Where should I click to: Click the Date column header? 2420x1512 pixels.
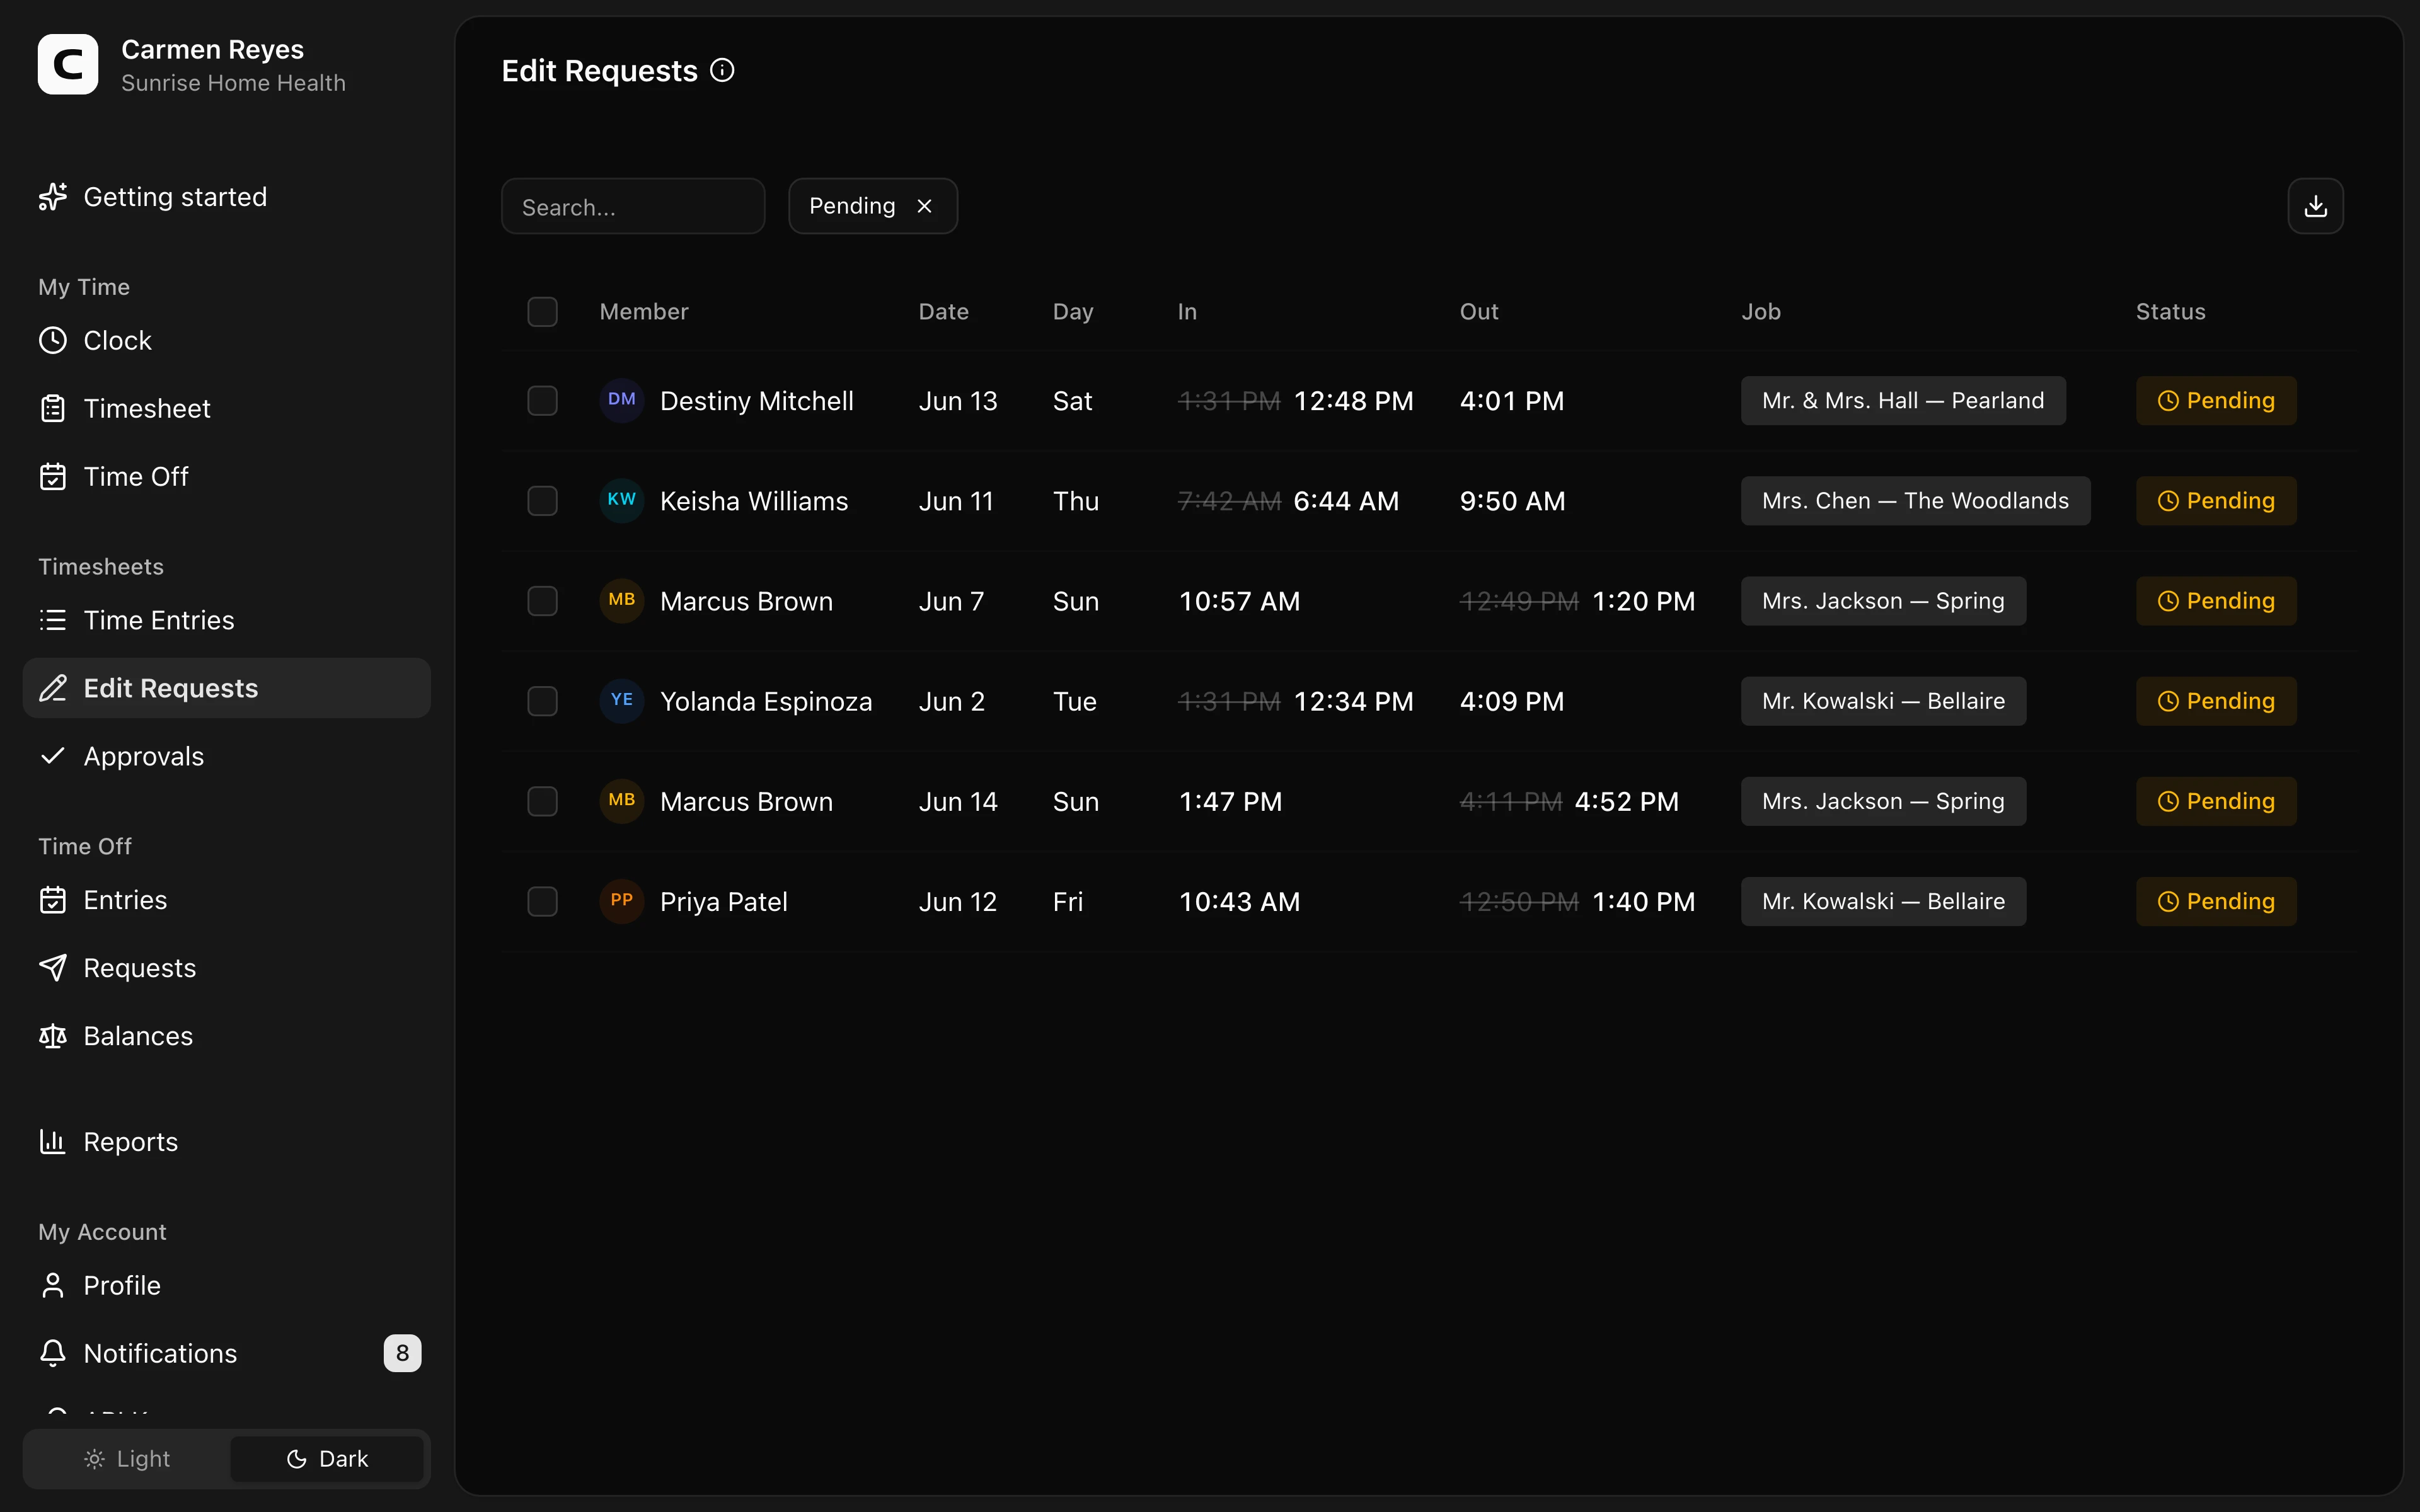943,312
